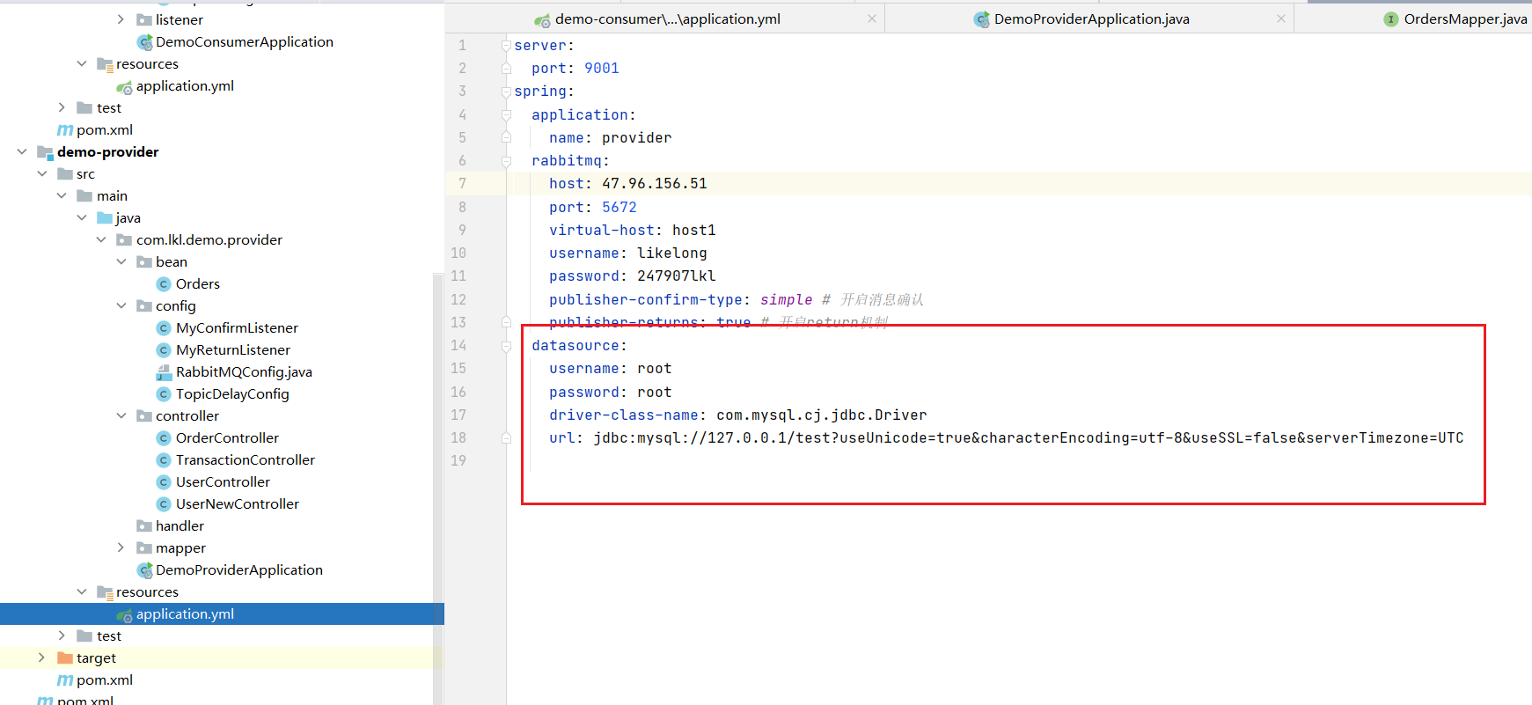Click the RabbitMQConfig.java file icon
The height and width of the screenshot is (705, 1532).
pyautogui.click(x=164, y=372)
